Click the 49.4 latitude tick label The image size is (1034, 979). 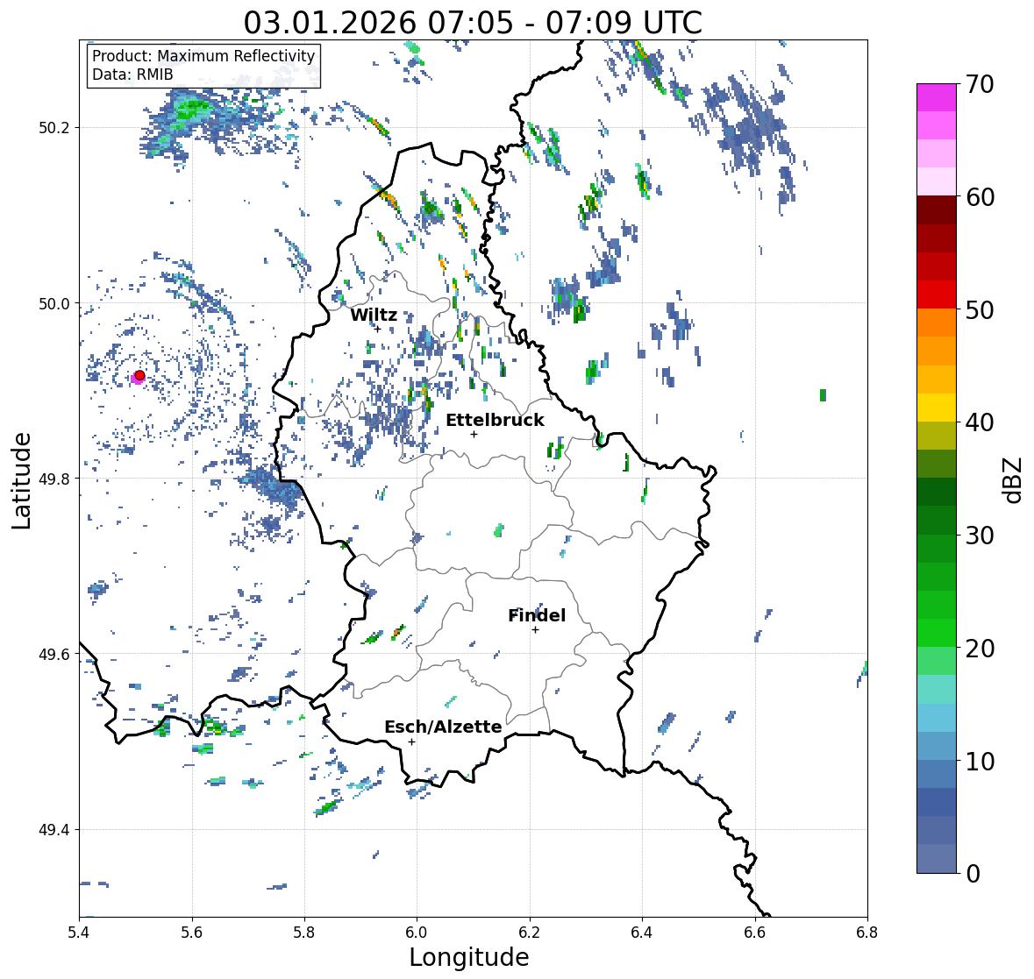point(54,830)
